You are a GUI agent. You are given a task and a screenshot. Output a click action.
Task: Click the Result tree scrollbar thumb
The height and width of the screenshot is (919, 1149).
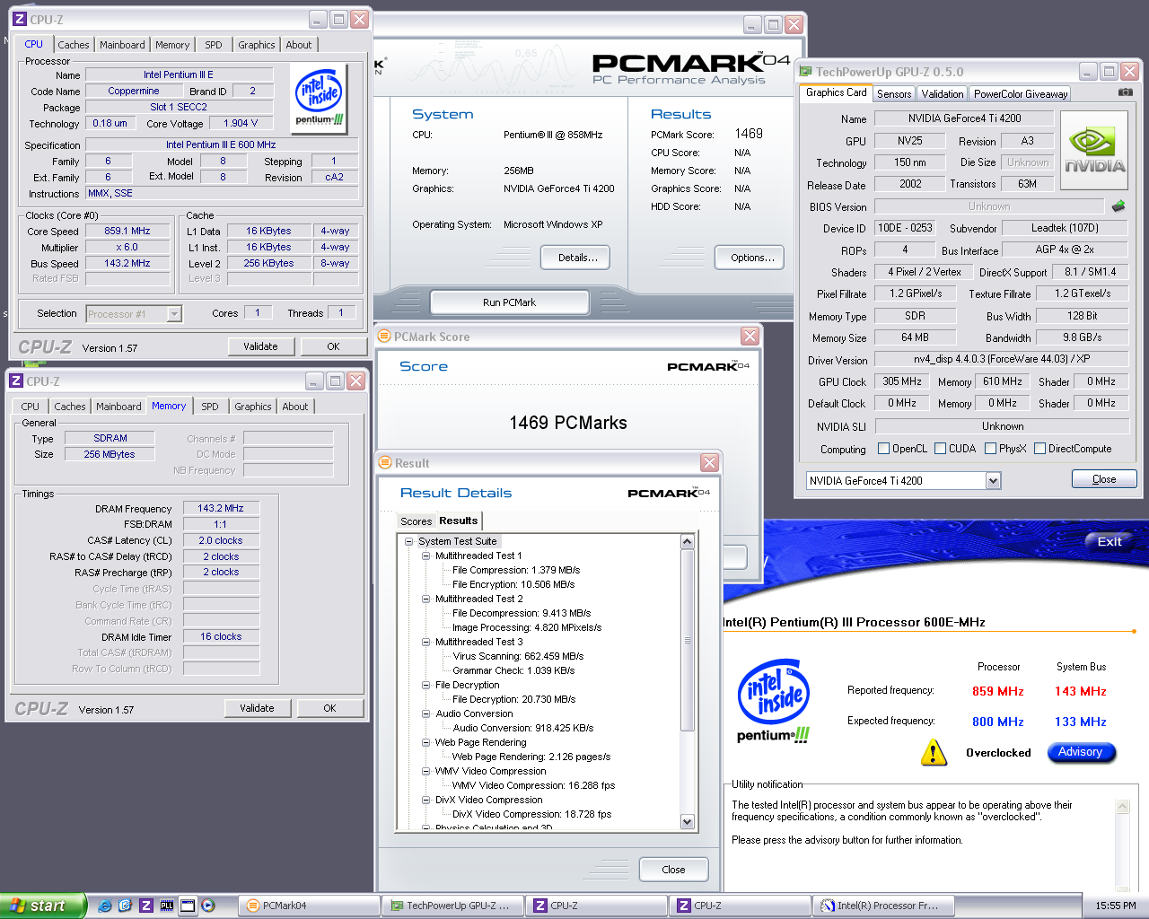[688, 640]
